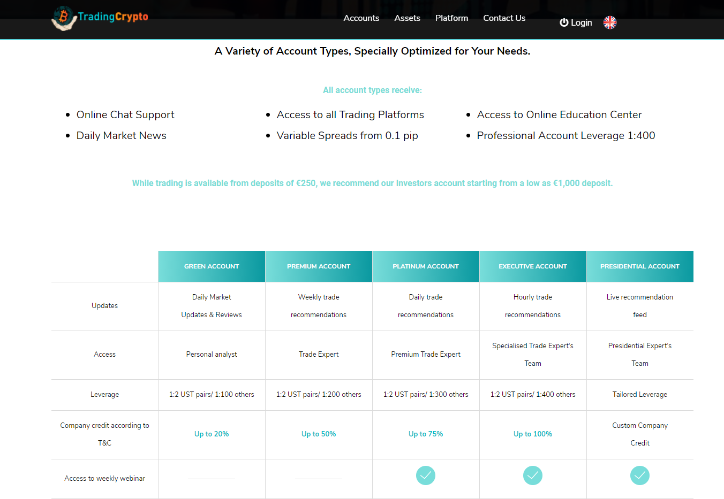The width and height of the screenshot is (724, 499).
Task: Click the 'Trade Expert' cell under Premium
Action: coord(319,355)
